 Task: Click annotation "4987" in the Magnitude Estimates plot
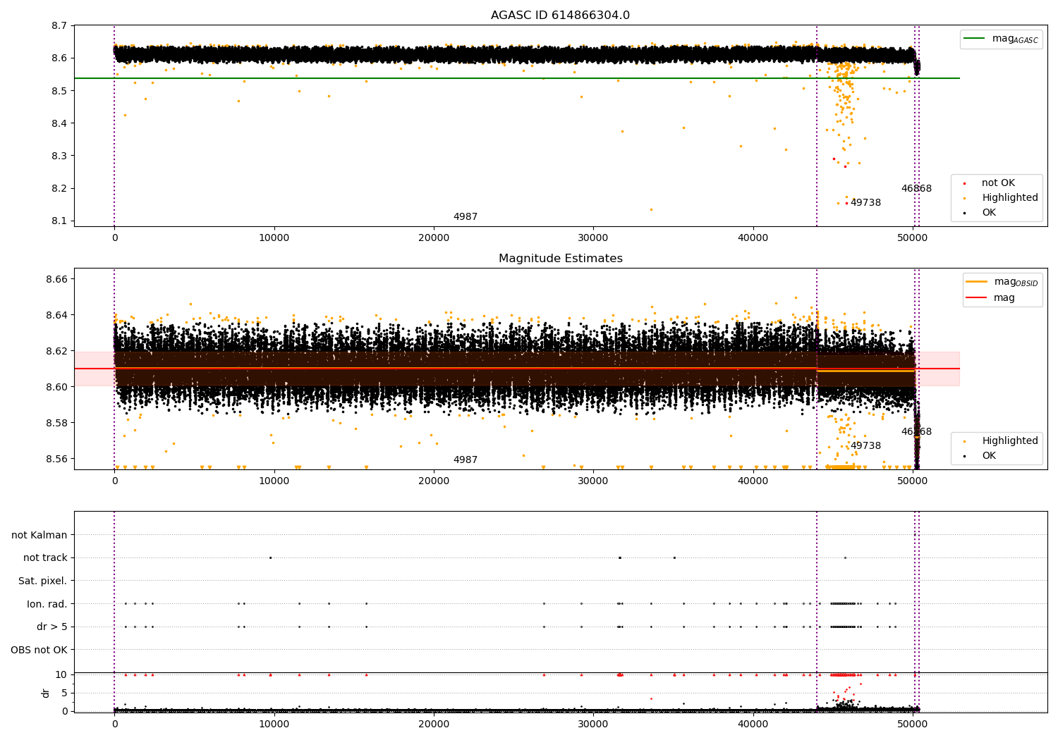pyautogui.click(x=466, y=460)
